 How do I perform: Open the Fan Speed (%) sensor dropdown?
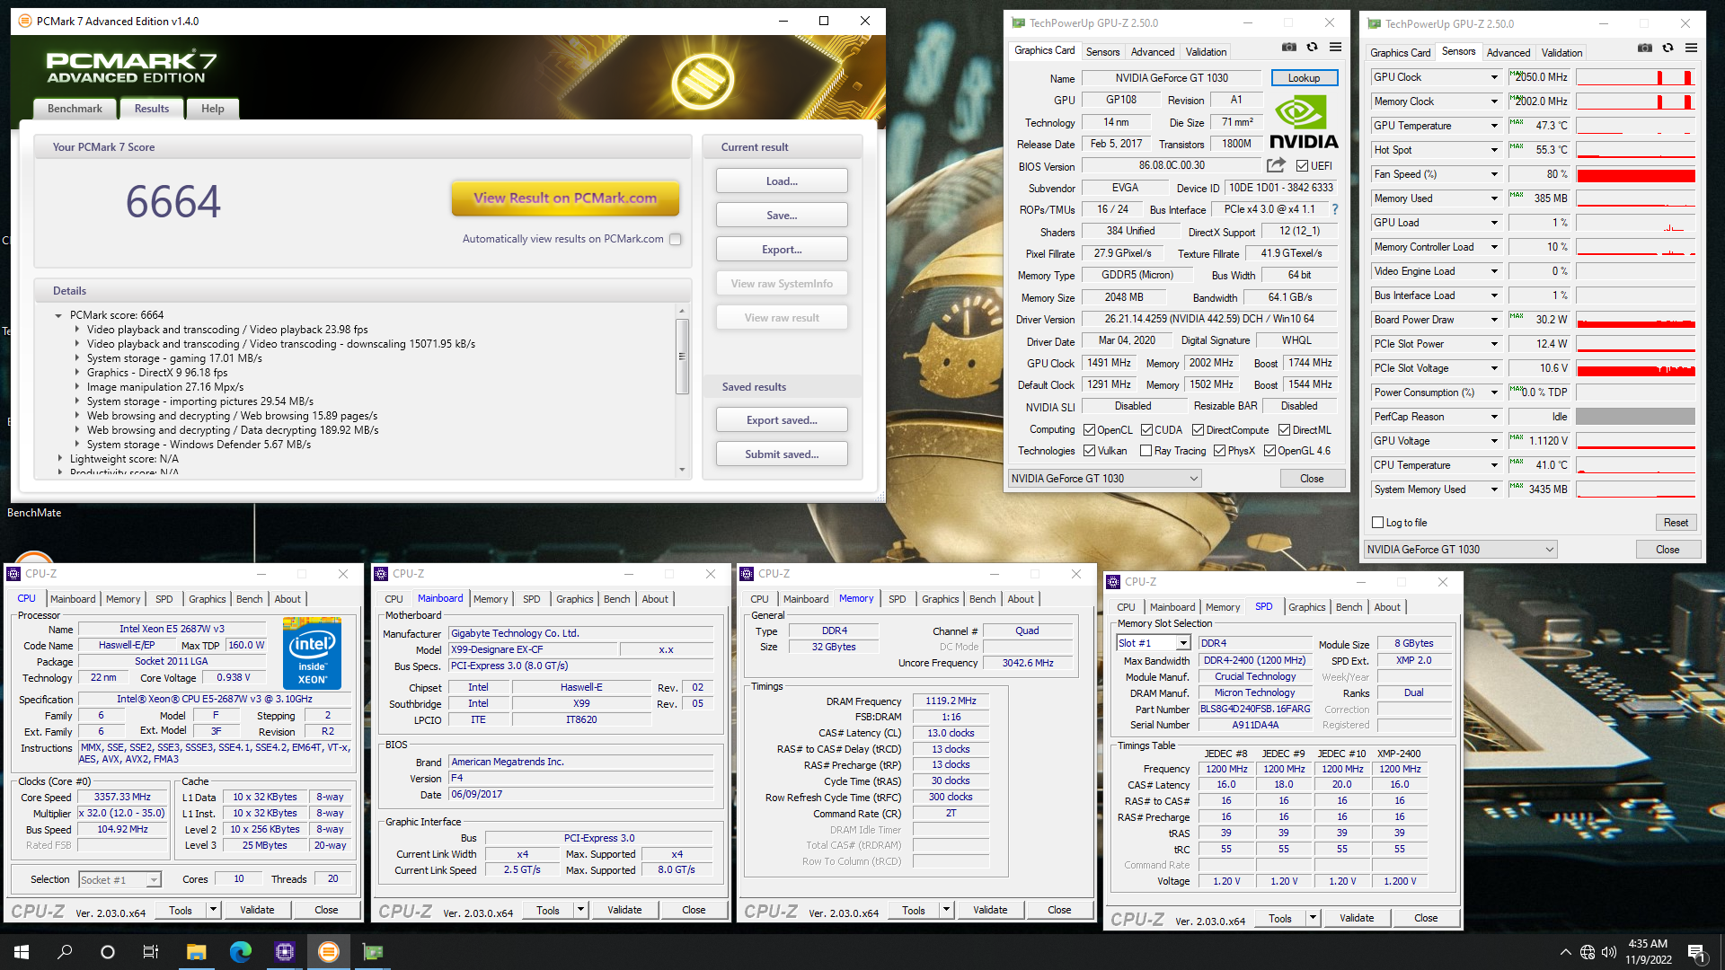point(1494,174)
